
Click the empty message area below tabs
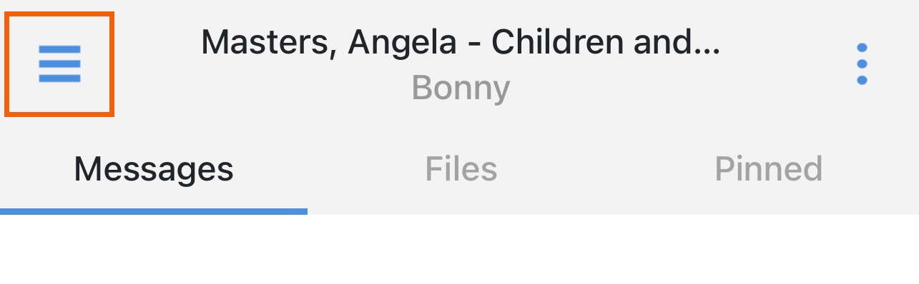point(459,250)
